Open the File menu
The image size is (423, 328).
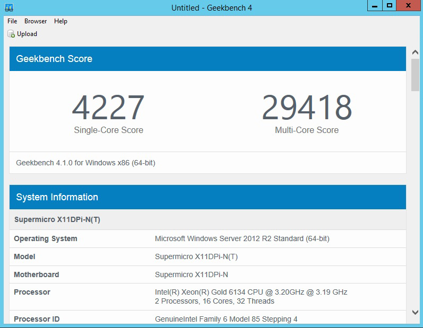tap(12, 21)
